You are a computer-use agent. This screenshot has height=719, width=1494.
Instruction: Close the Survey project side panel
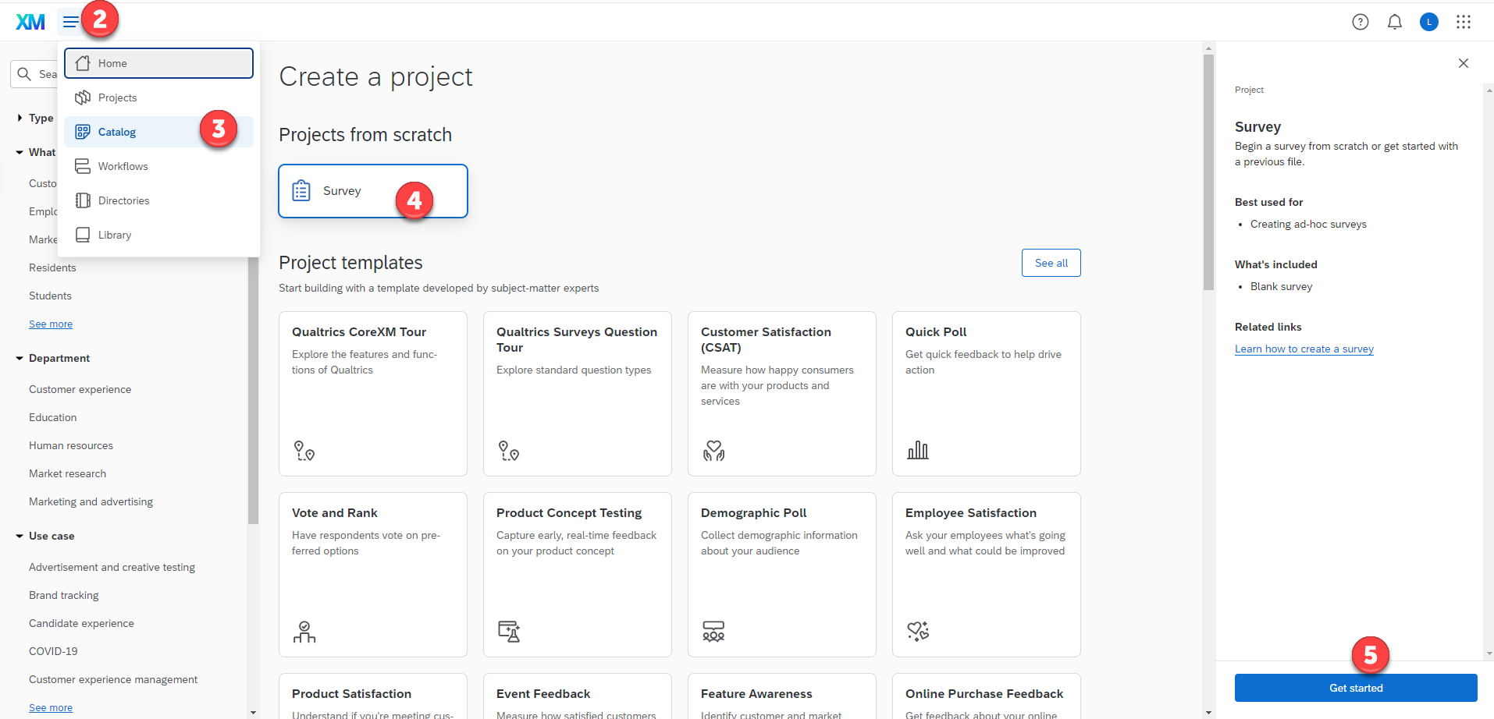coord(1464,63)
